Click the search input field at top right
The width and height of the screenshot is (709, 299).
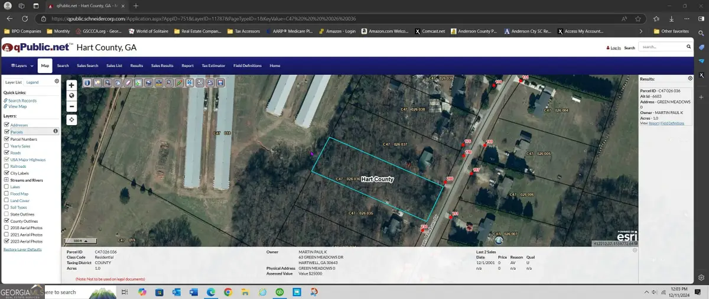(x=665, y=47)
